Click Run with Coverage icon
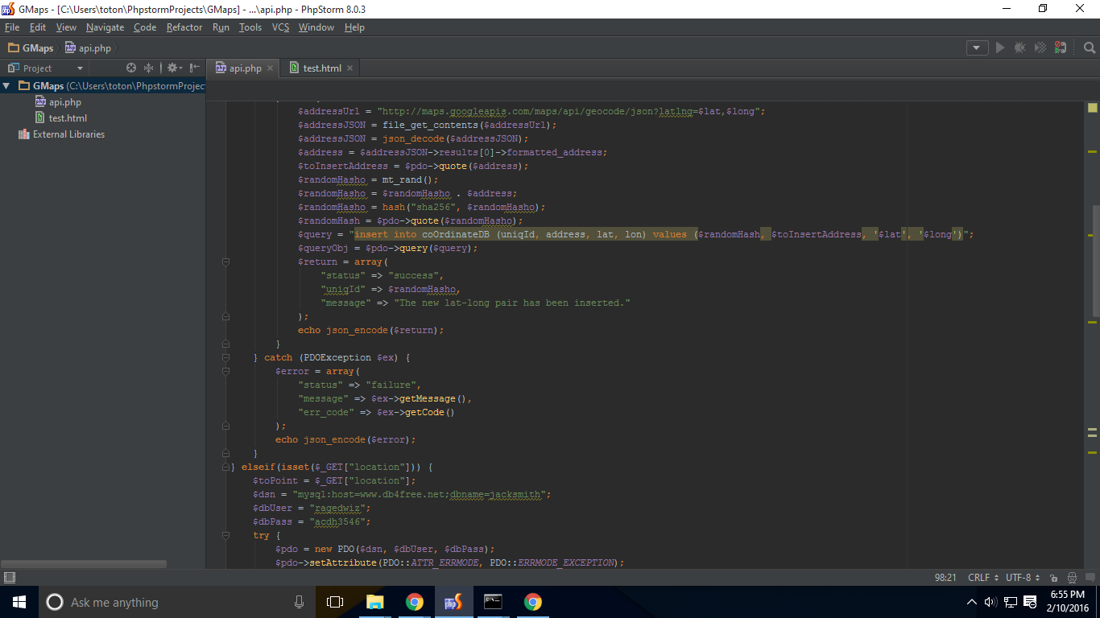This screenshot has width=1100, height=618. 1040,47
